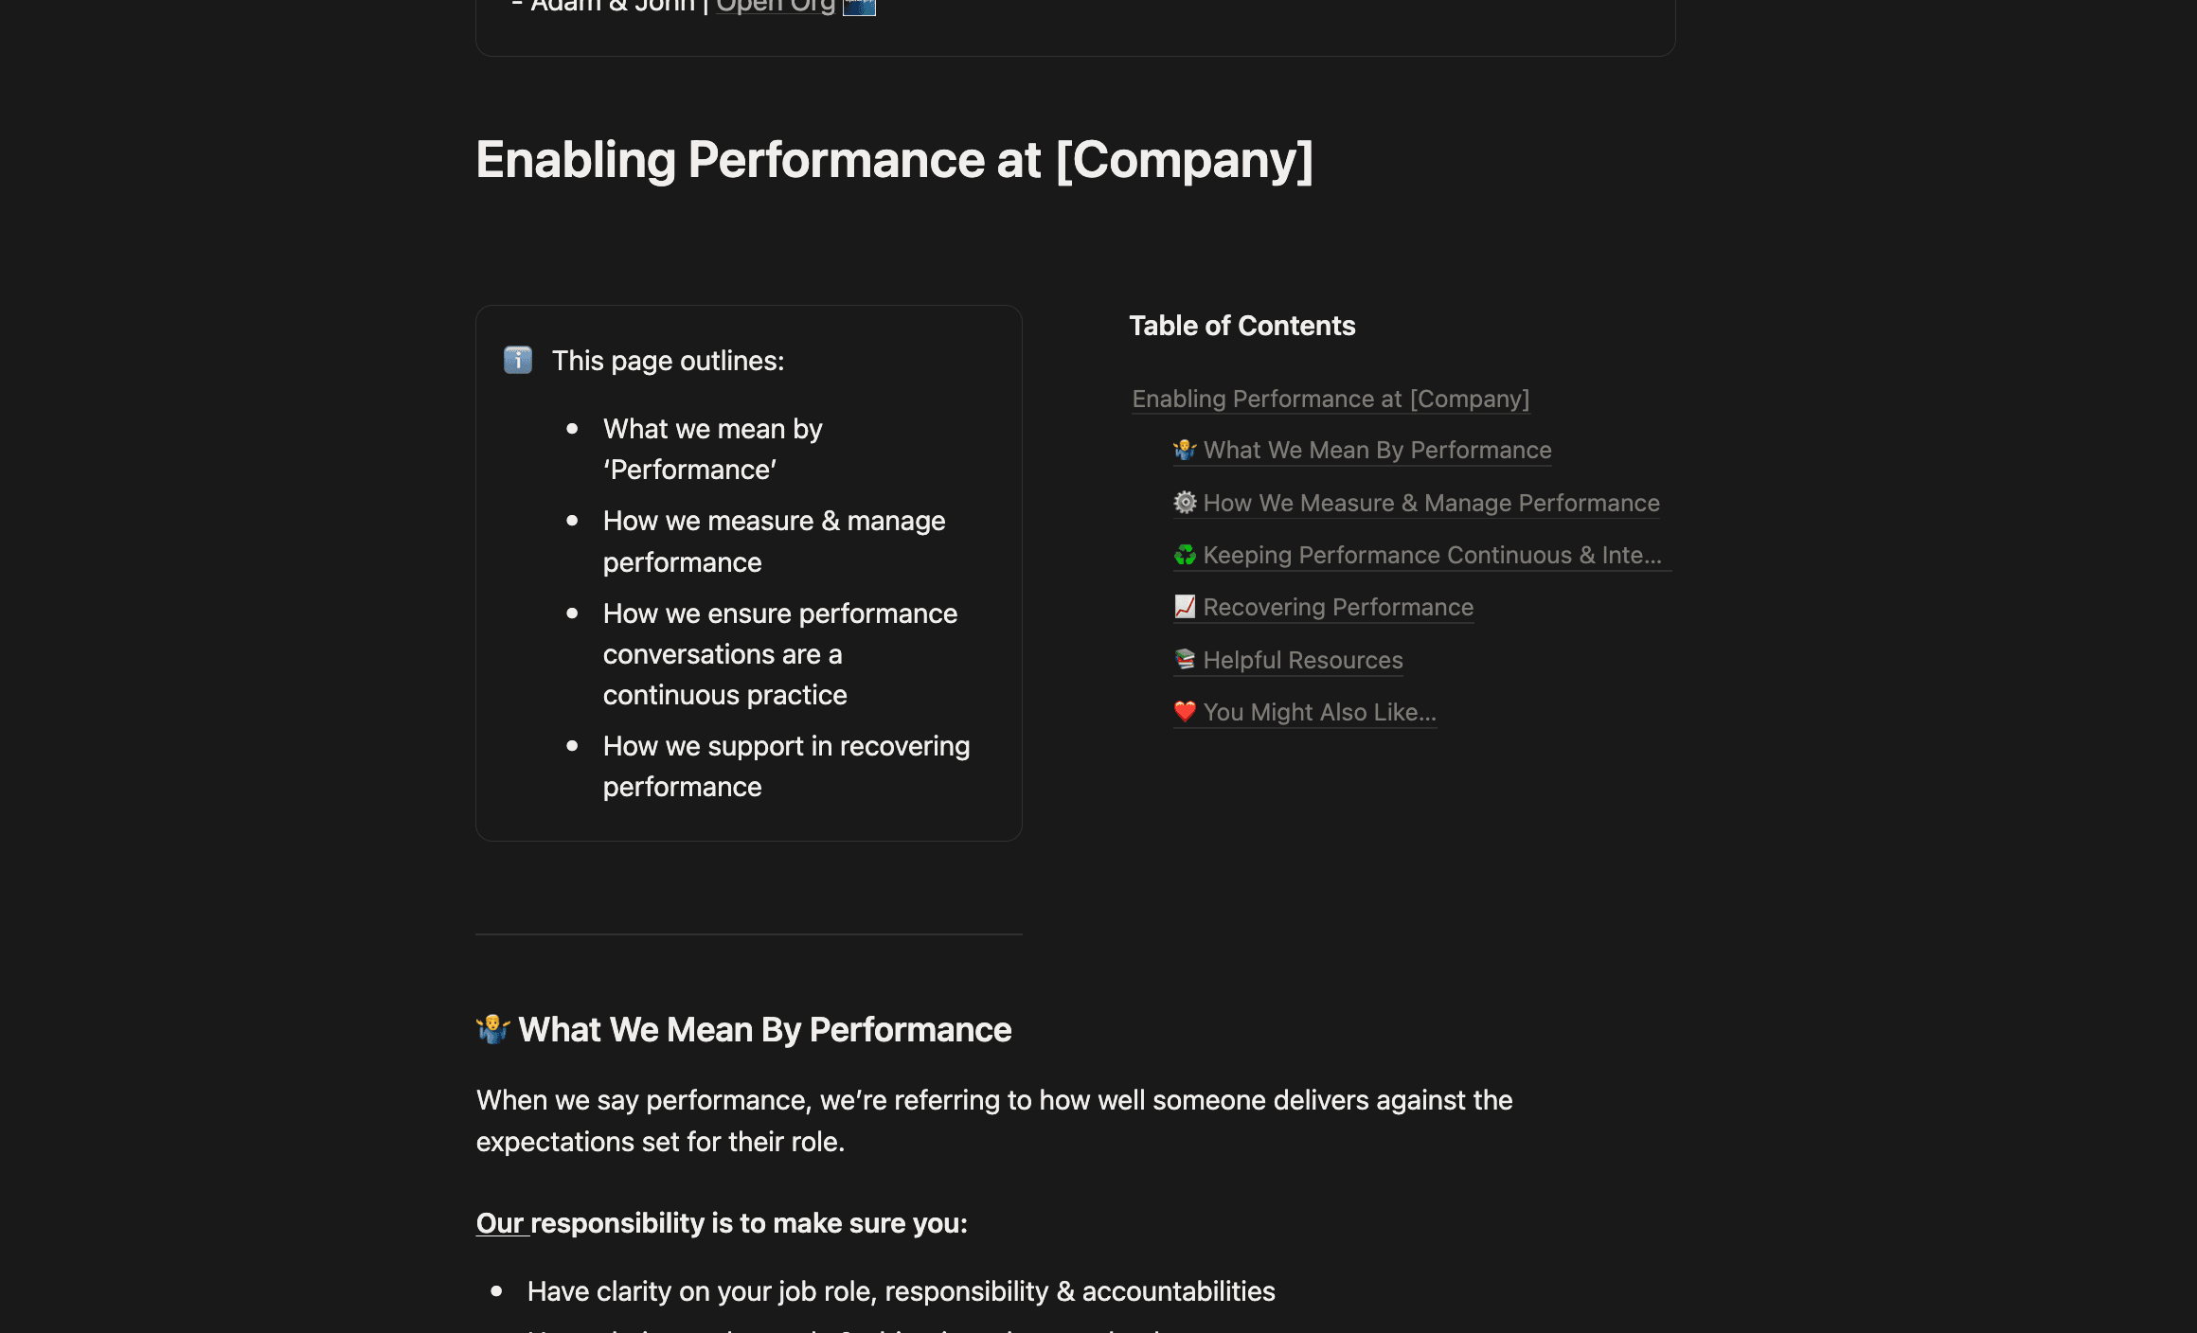Click the Enabling Performance at [Company] heading
The width and height of the screenshot is (2197, 1333).
coord(894,159)
